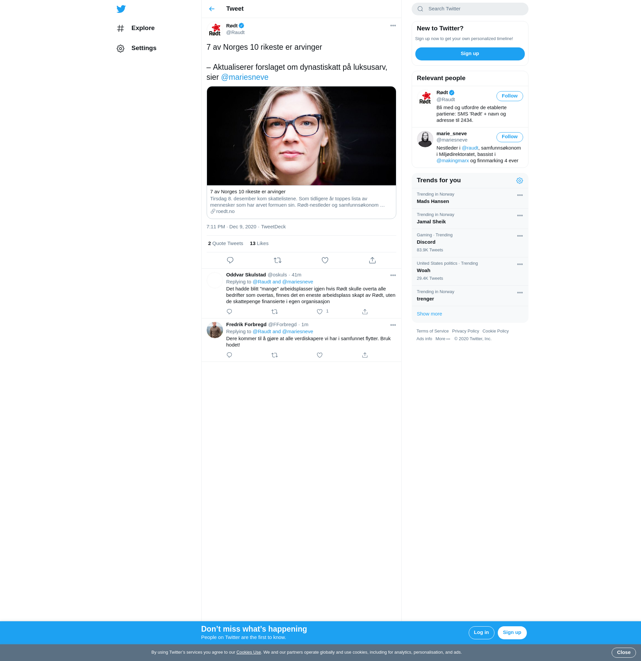The width and height of the screenshot is (641, 661).
Task: Click Log in on the bottom banner
Action: pos(481,633)
